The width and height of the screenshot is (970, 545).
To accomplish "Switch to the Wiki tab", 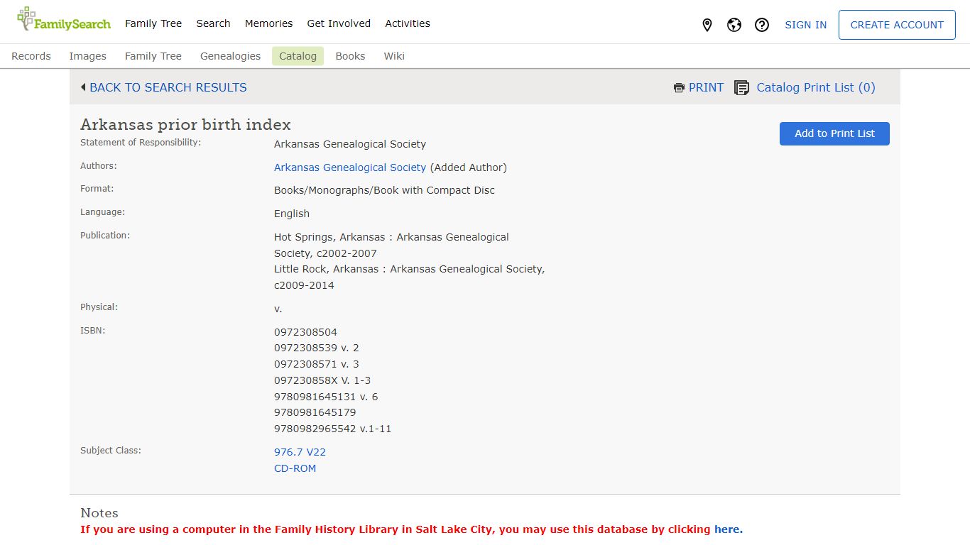I will 394,56.
